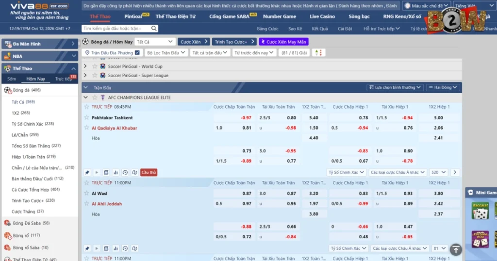Star the 08:45PM live match row
Image resolution: width=497 pixels, height=261 pixels.
click(86, 107)
